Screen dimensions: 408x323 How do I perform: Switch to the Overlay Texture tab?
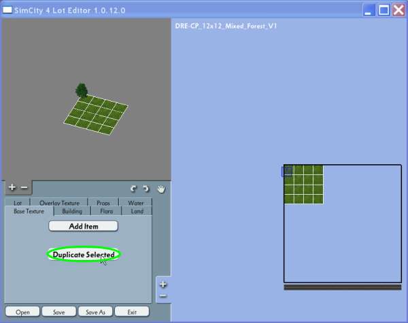coord(59,202)
